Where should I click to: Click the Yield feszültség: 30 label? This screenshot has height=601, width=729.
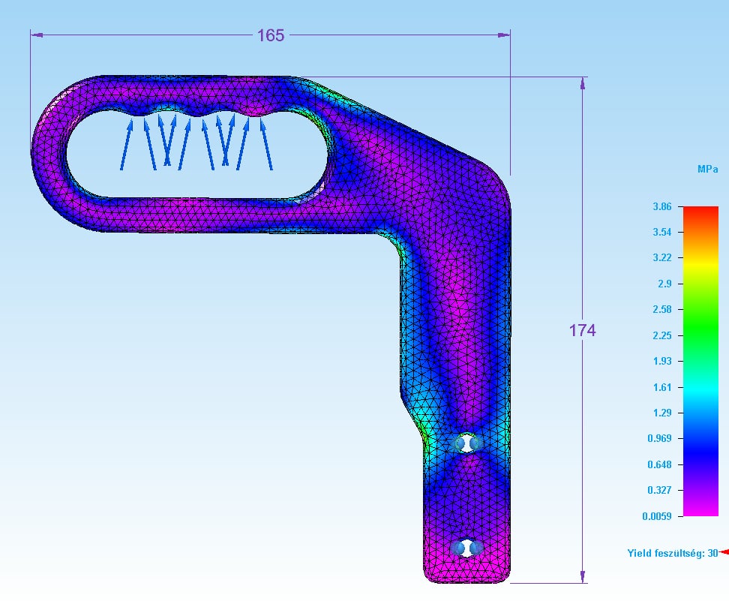672,553
